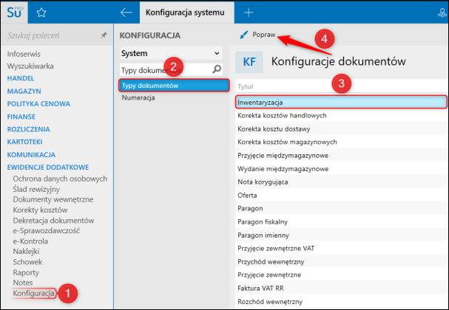Click the Popraw brush icon
Image resolution: width=449 pixels, height=310 pixels.
pyautogui.click(x=243, y=35)
